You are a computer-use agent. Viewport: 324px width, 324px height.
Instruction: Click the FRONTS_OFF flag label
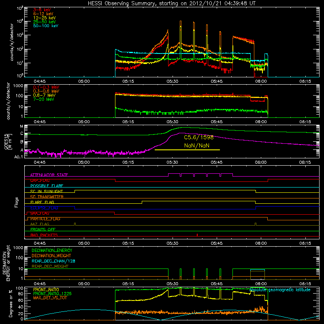[43, 229]
